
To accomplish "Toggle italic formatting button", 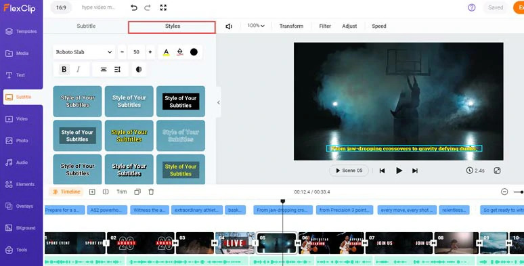I will coord(79,70).
